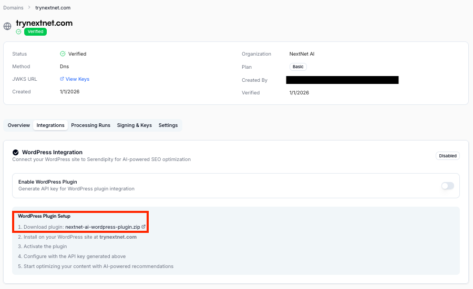Click the Created date 1/1/2026
Viewport: 473px width, 289px height.
coord(70,91)
